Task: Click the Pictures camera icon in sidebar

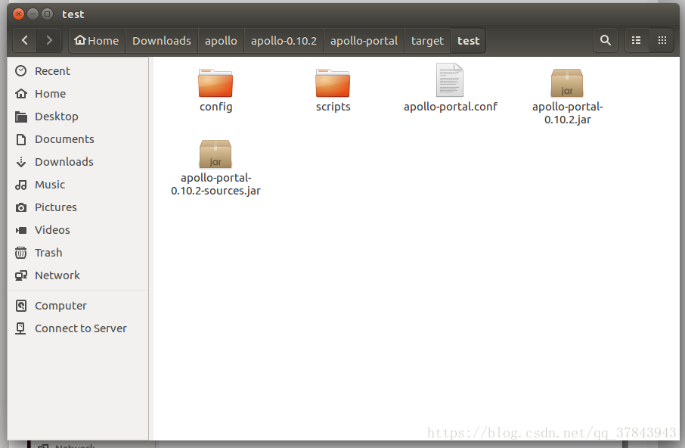Action: tap(21, 207)
